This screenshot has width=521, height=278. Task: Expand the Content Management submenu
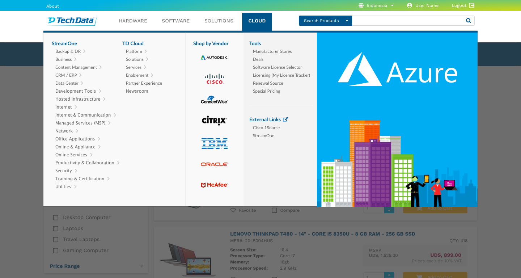pos(101,67)
